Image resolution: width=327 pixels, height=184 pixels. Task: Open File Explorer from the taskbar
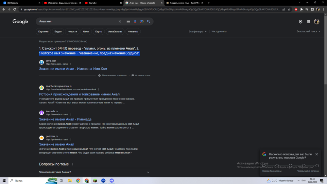[x=70, y=180]
